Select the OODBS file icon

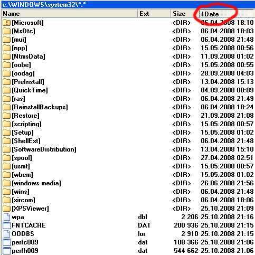(x=7, y=234)
